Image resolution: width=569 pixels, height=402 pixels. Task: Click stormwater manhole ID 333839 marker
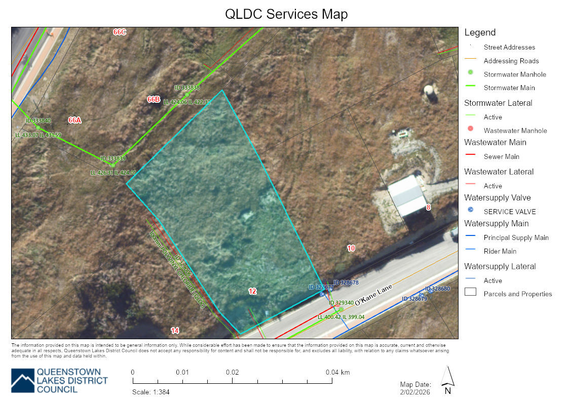[x=113, y=165]
